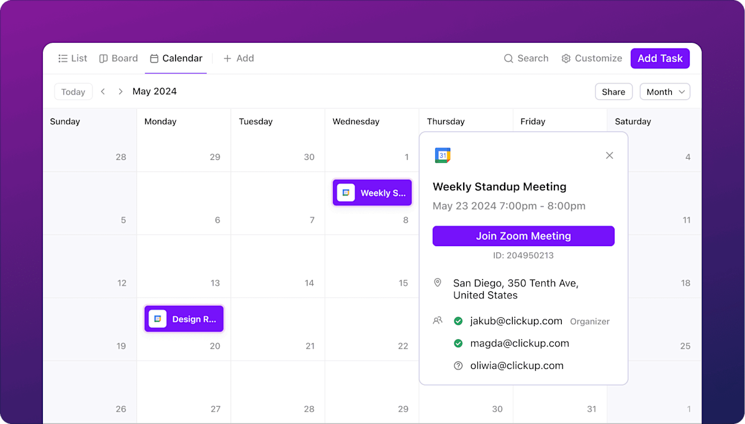
Task: Click the Customize gear icon
Action: 566,58
